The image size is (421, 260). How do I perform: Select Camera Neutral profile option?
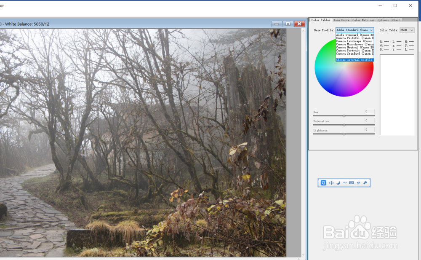pos(354,48)
